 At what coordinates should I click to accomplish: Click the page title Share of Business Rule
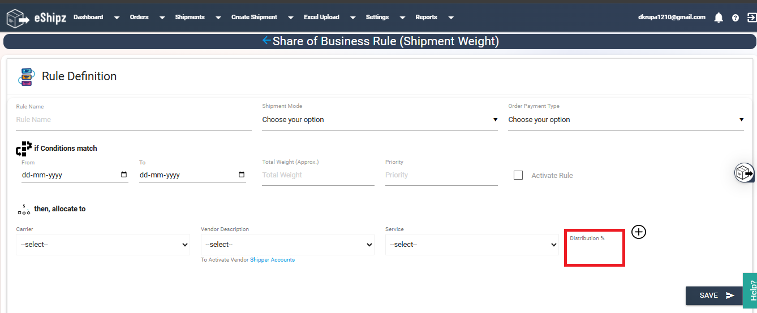[x=386, y=41]
